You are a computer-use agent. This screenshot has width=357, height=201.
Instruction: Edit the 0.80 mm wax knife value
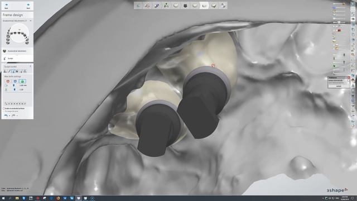[x=23, y=85]
